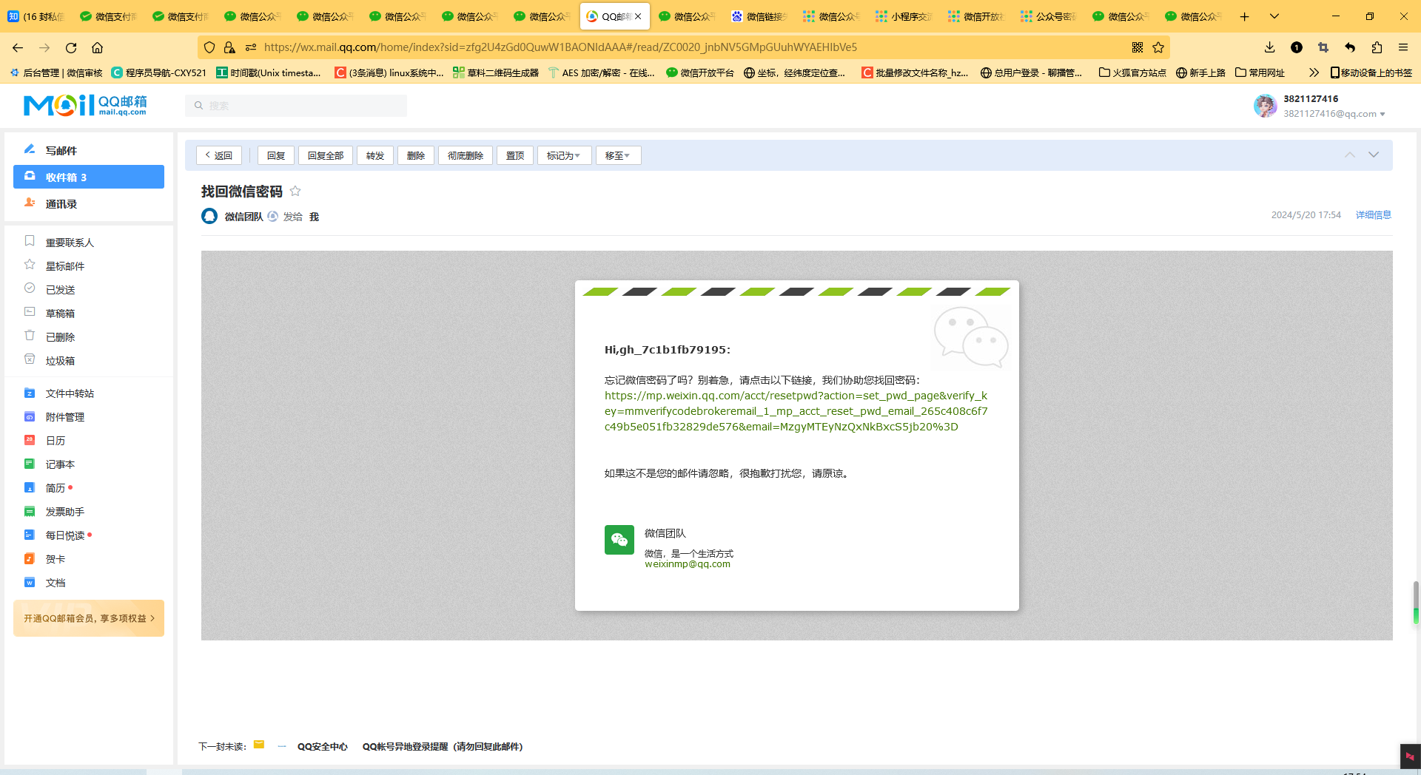Screen dimensions: 1421x775
Task: Click the inbox tray icon
Action: click(30, 176)
